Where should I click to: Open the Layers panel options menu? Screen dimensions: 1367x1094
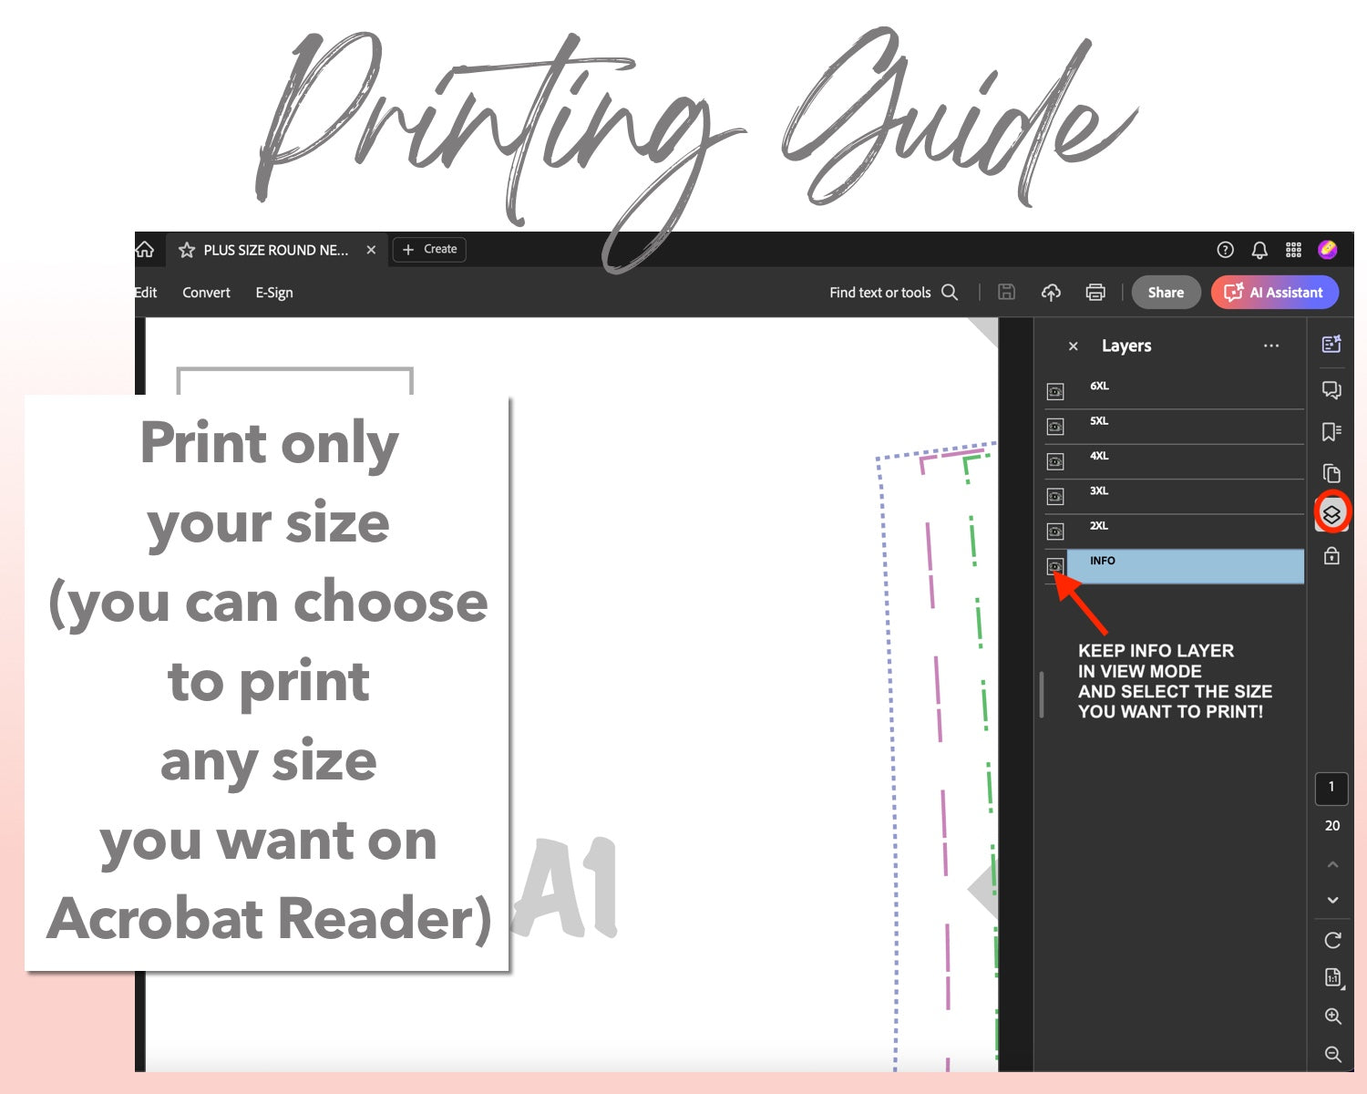(1271, 346)
